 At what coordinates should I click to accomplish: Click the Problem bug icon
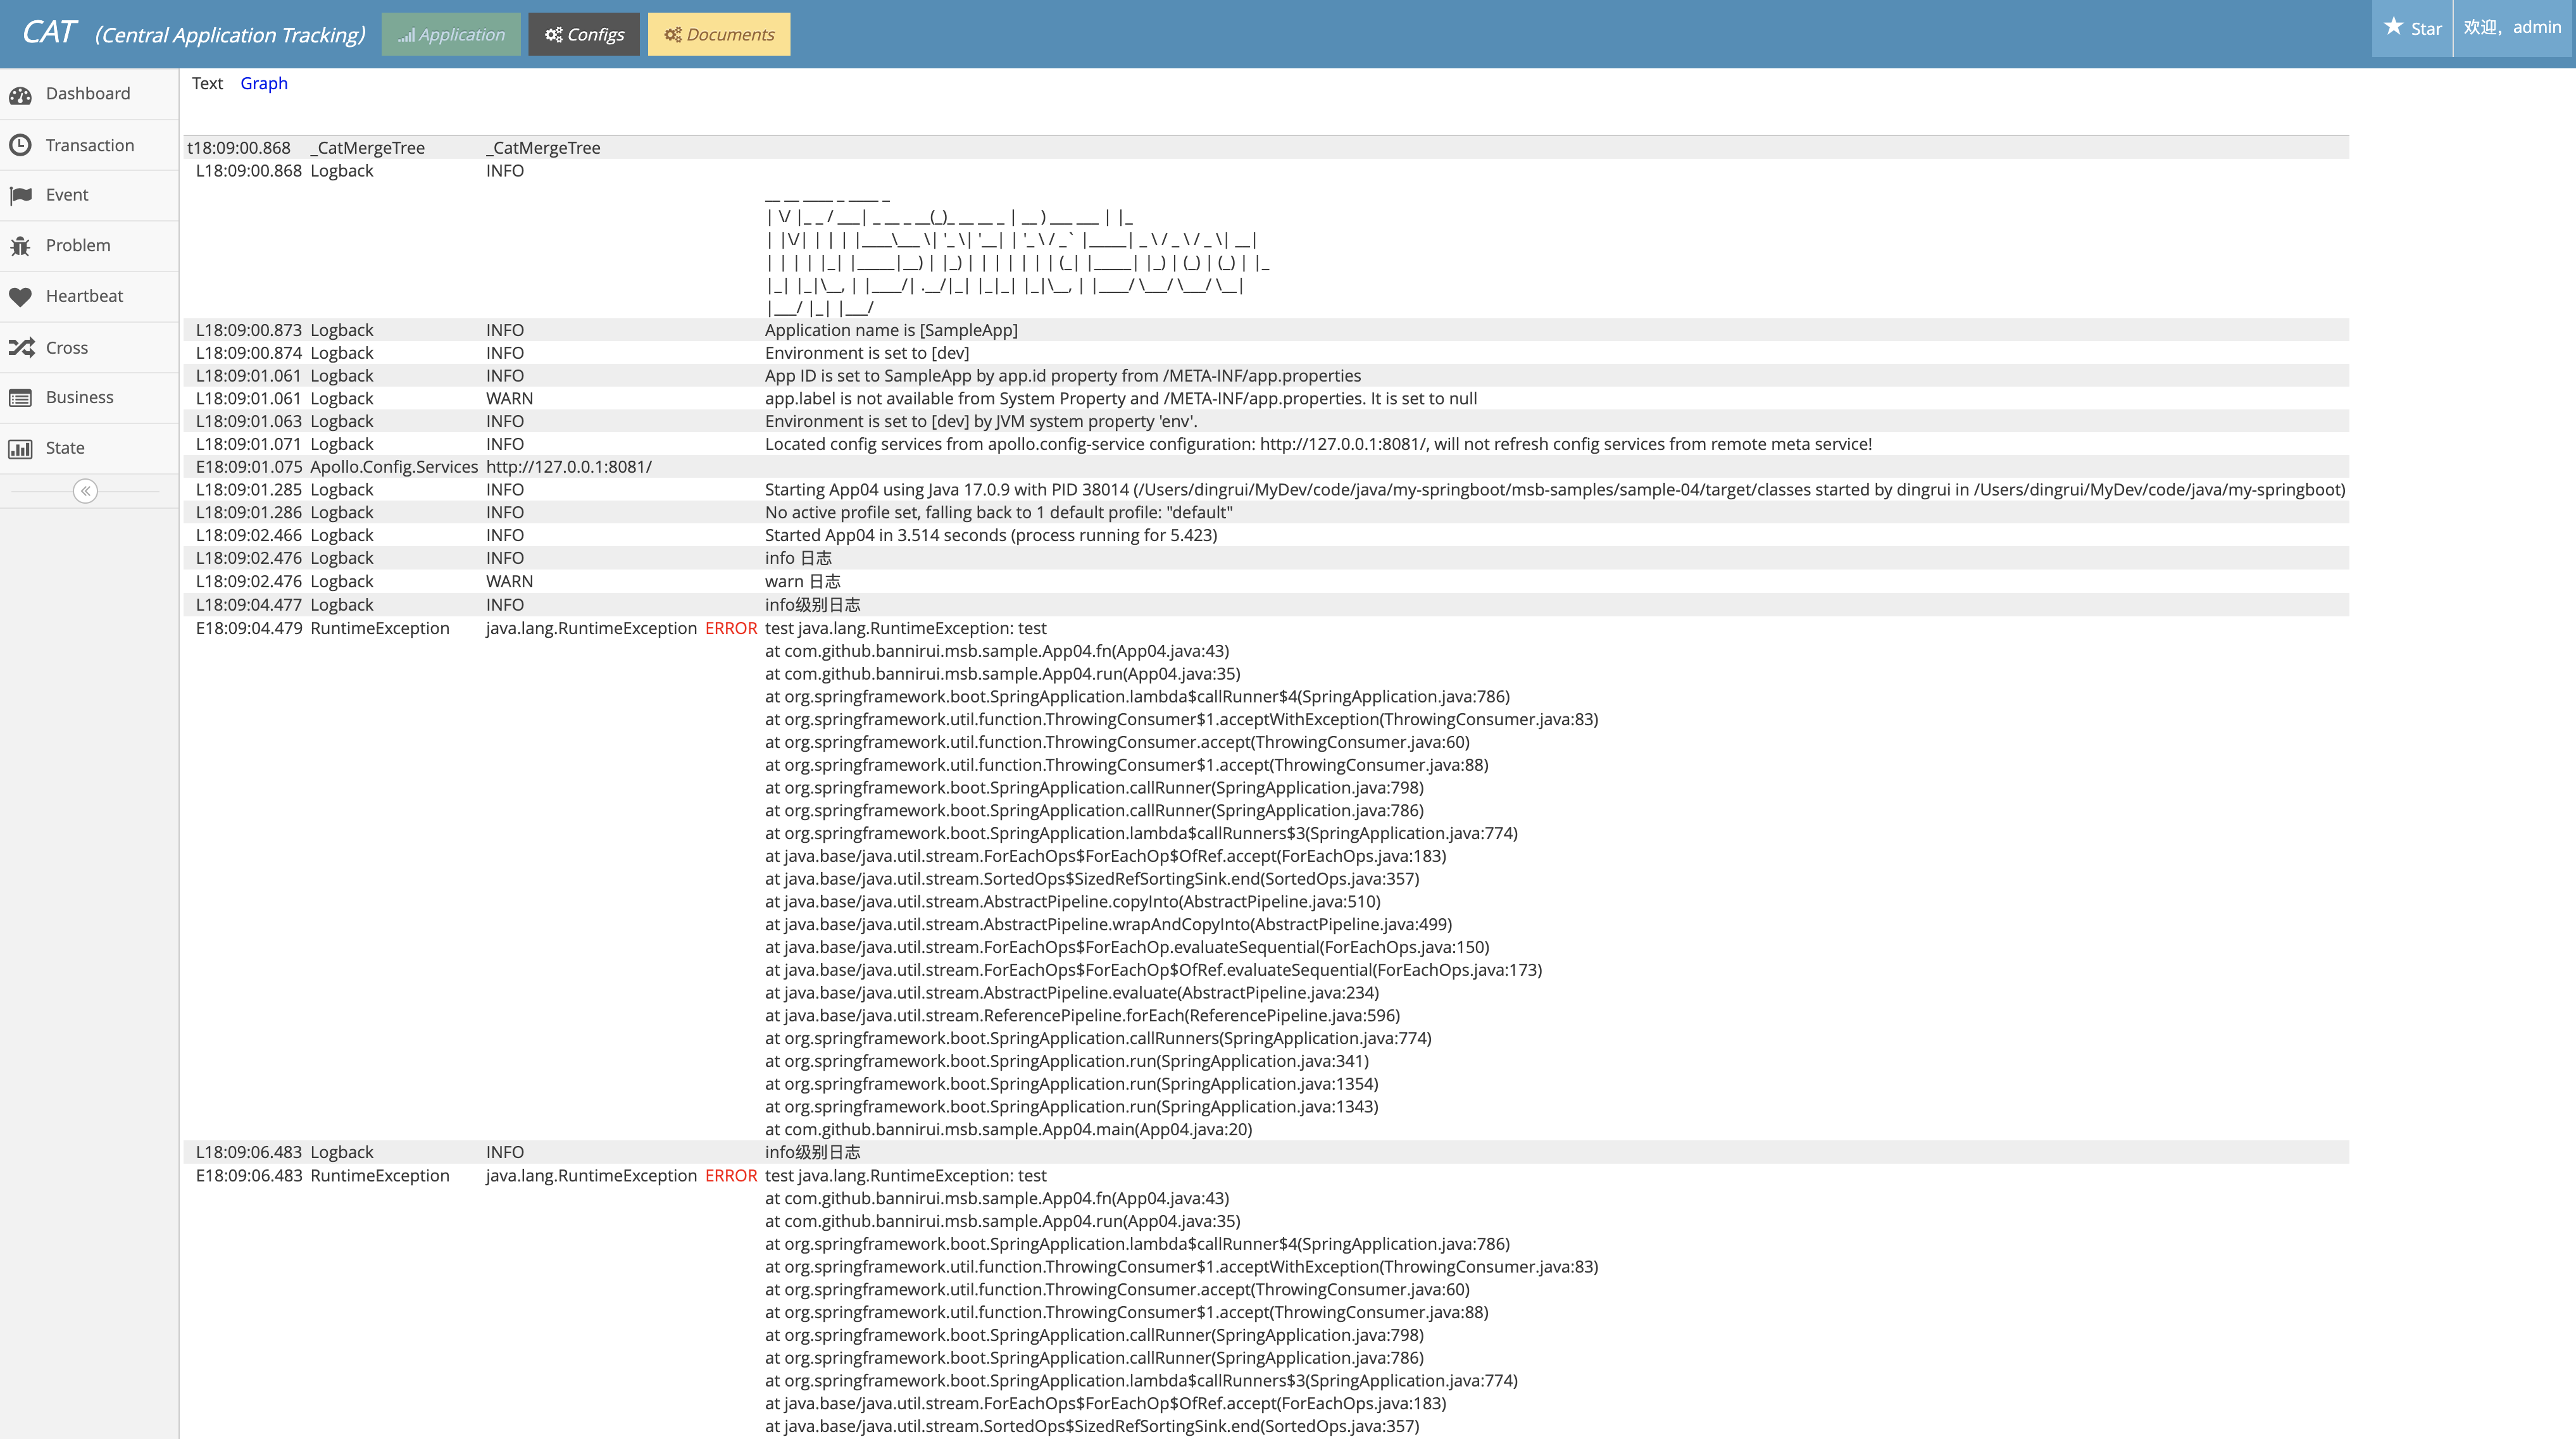21,246
